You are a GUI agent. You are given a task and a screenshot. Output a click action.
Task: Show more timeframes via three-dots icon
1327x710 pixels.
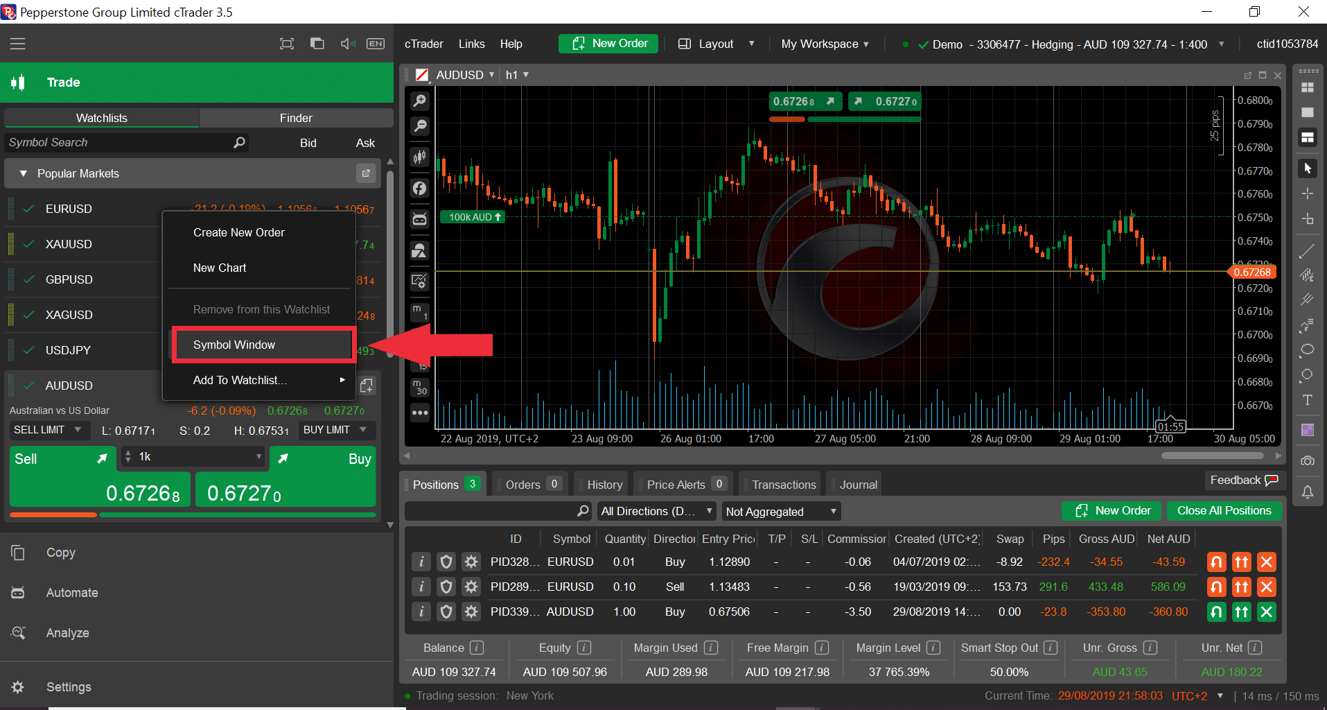point(419,413)
